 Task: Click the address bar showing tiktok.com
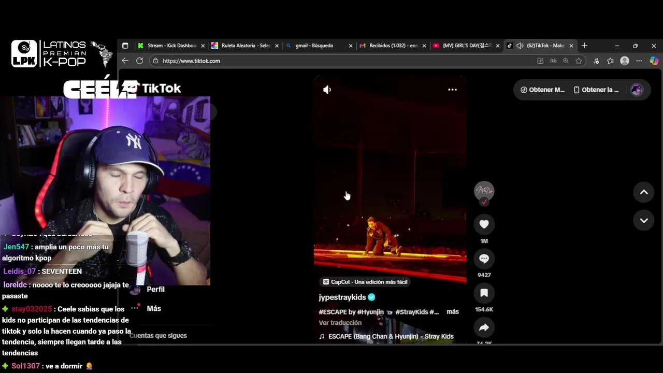click(342, 61)
